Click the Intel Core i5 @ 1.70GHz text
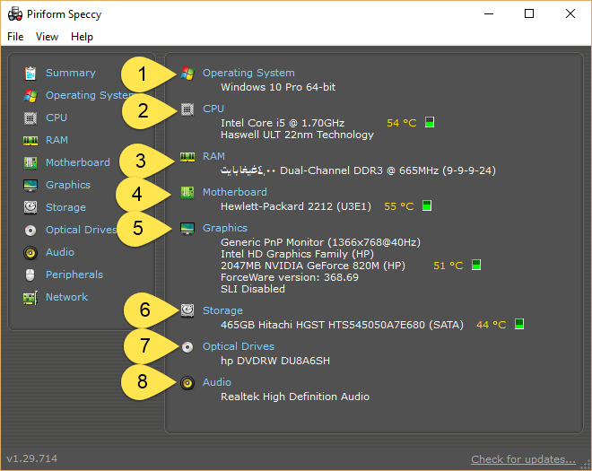The image size is (592, 471). click(283, 123)
